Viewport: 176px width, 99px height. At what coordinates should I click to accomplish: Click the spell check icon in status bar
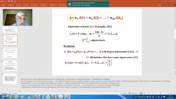coord(10,94)
